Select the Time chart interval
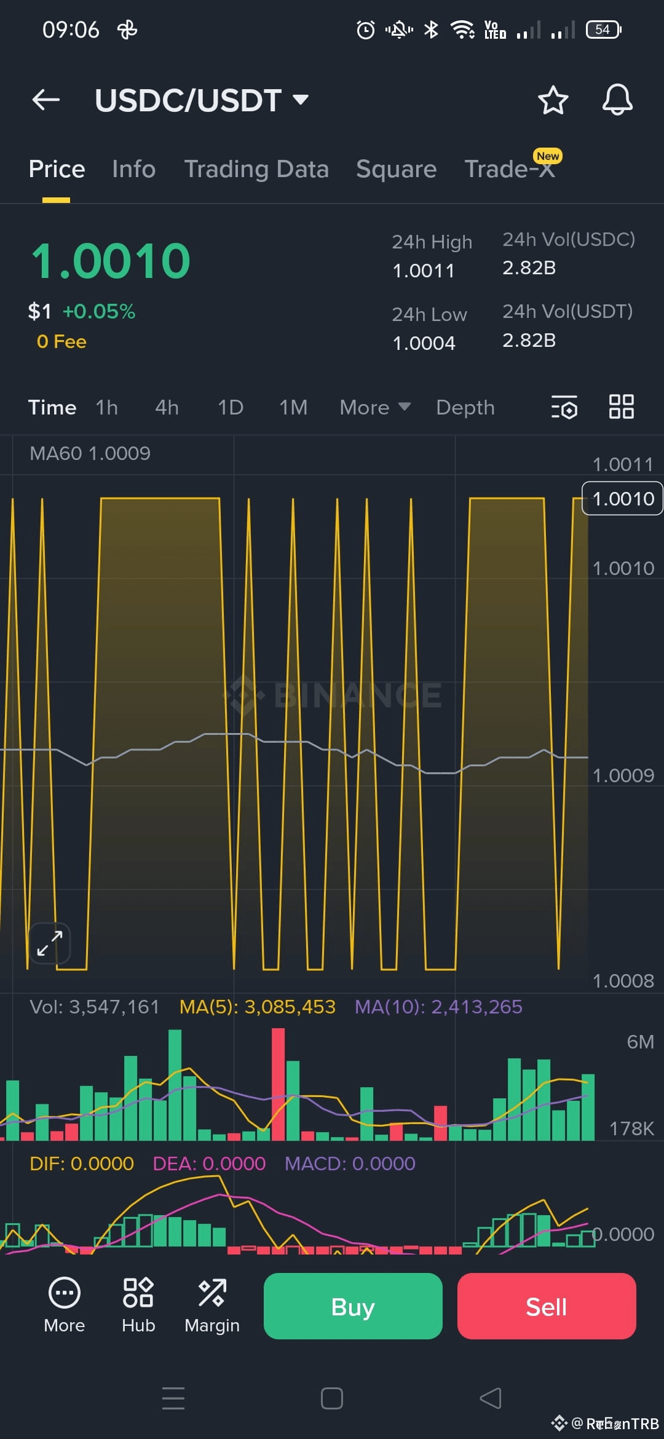 [52, 407]
